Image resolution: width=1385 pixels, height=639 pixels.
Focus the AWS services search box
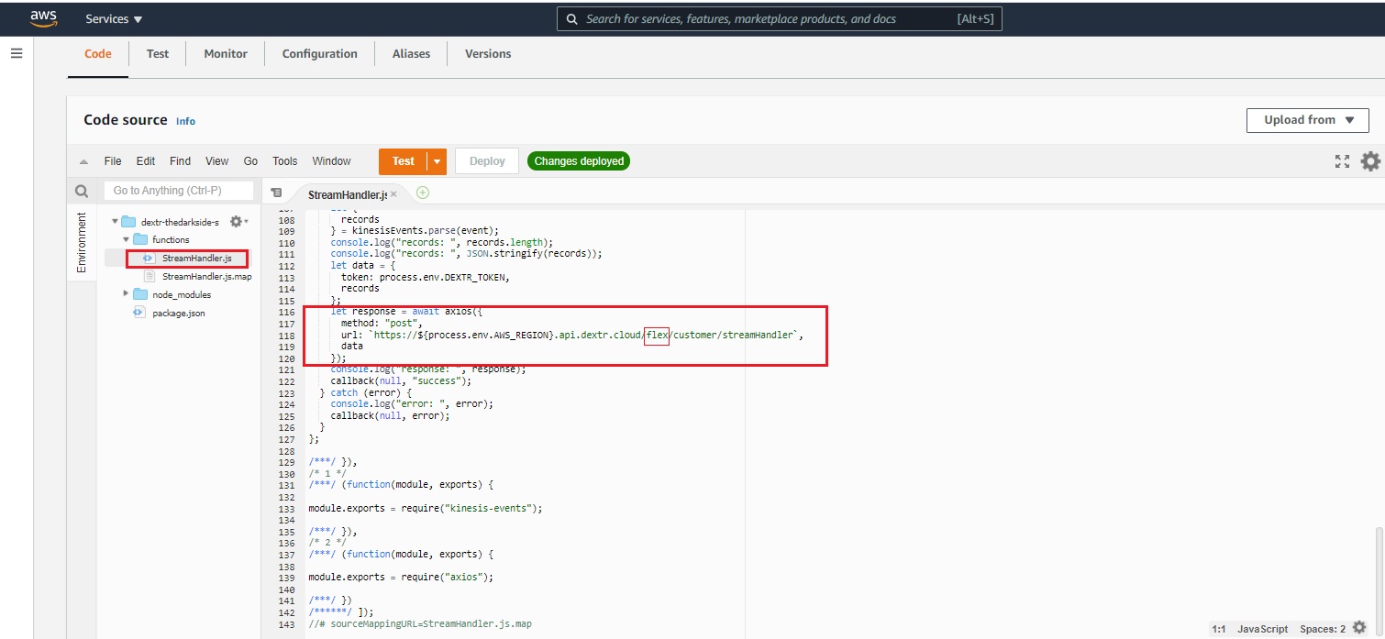pos(780,18)
